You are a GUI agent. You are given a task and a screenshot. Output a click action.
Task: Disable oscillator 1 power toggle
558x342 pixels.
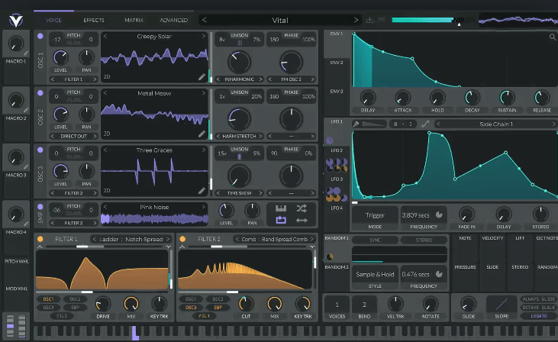tap(40, 36)
